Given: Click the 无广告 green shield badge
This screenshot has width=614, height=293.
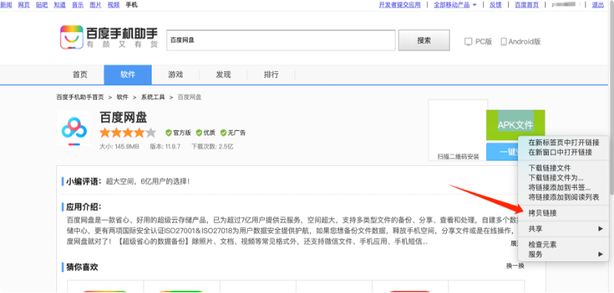Looking at the screenshot, I should (x=223, y=132).
